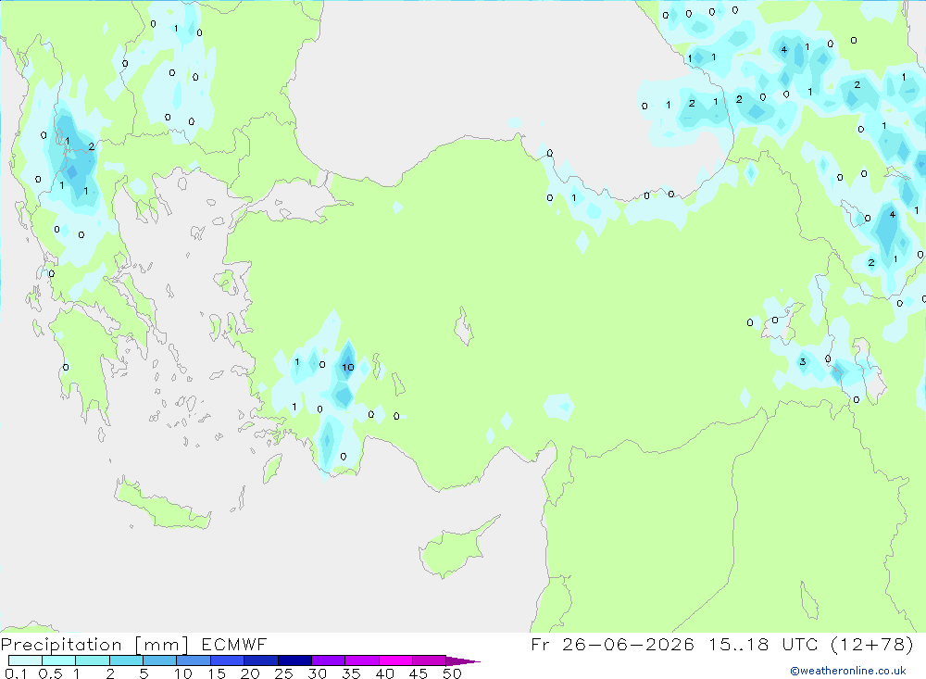Click the 40–45 mm magenta legend swatch
The width and height of the screenshot is (926, 679).
[395, 660]
